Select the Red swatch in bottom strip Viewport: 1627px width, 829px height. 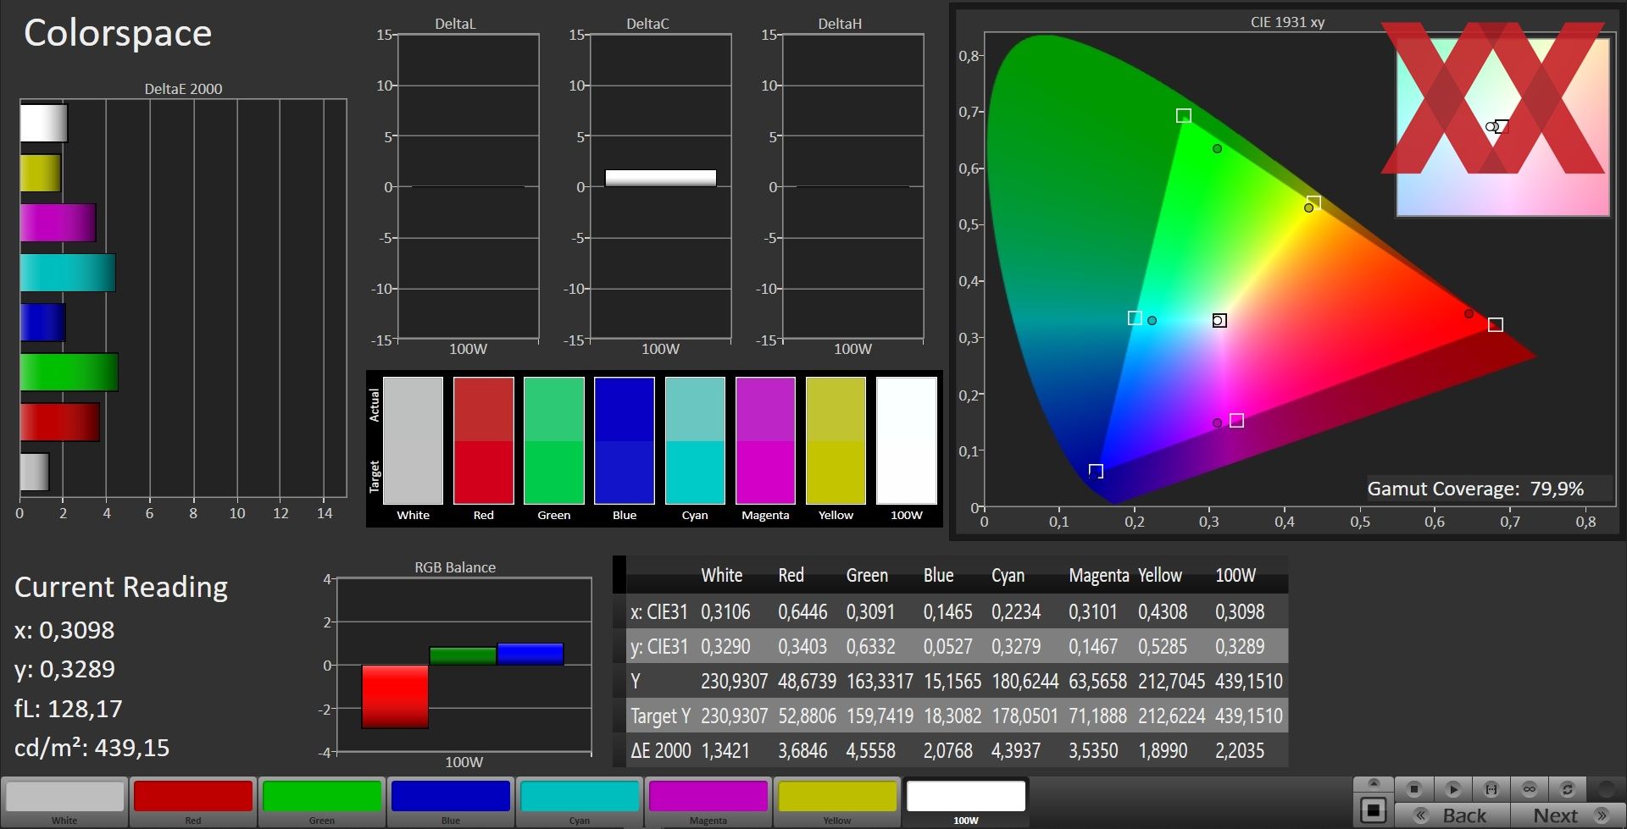[x=193, y=802]
